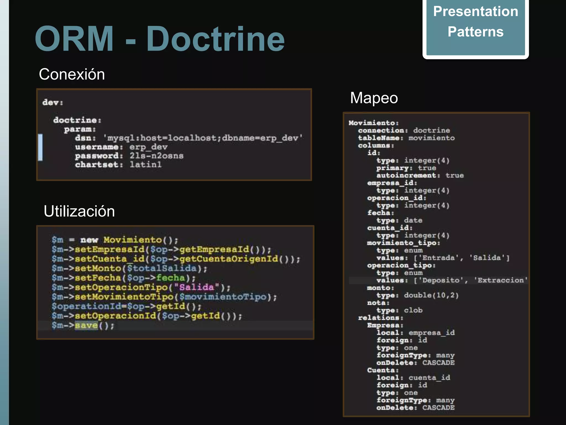566x425 pixels.
Task: Click the username: erp_dev line
Action: [121, 147]
